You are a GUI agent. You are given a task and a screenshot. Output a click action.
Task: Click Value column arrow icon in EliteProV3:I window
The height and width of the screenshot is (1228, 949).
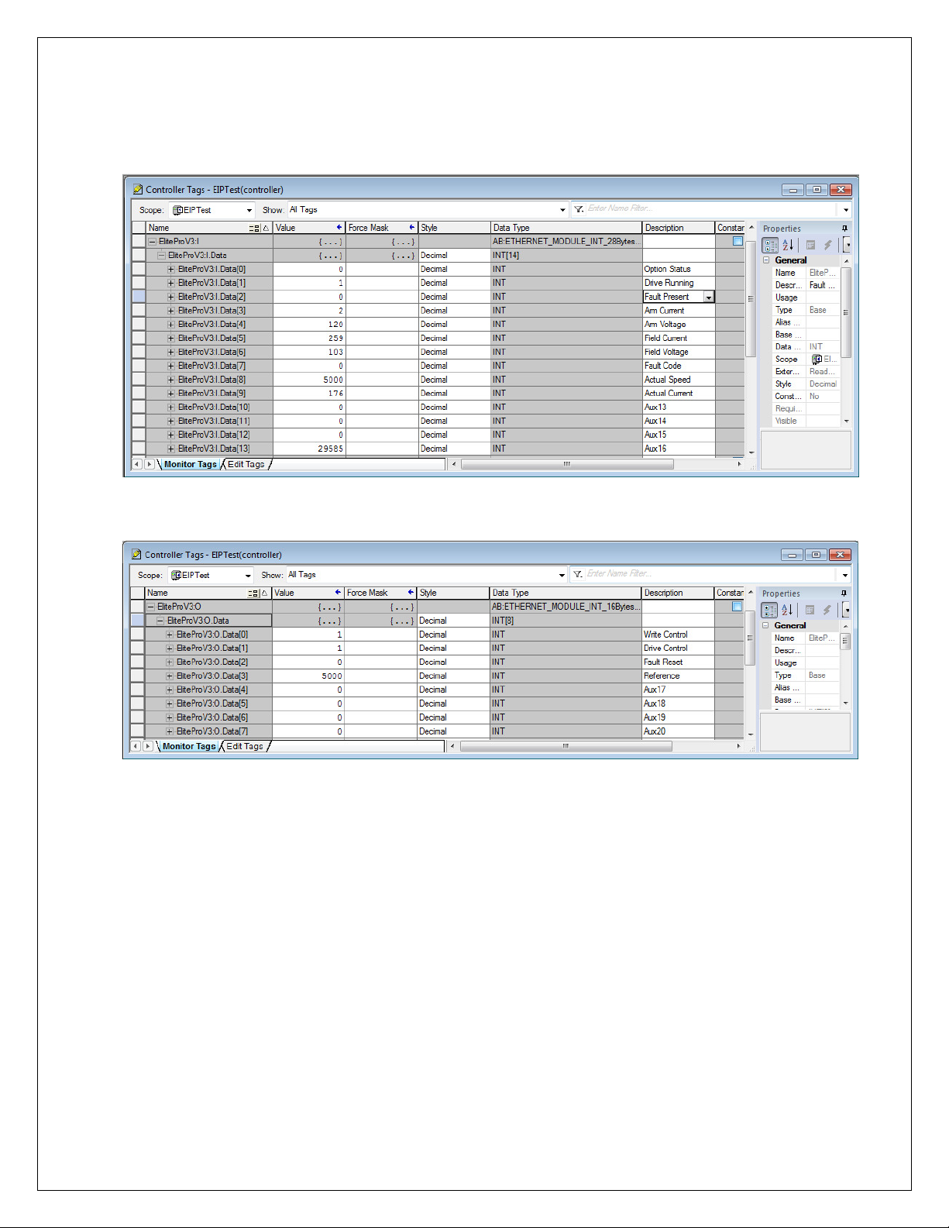pos(339,227)
